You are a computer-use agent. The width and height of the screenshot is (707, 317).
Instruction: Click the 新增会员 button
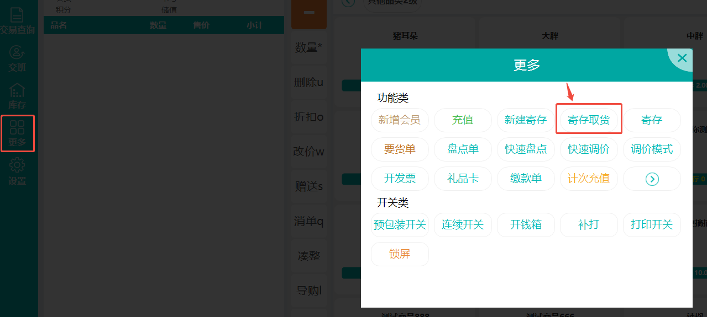tap(400, 120)
